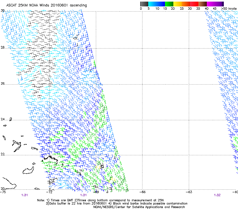Screen dimensions: 238x209
Task: Select longitude axis label '-66'
Action: click(142, 192)
